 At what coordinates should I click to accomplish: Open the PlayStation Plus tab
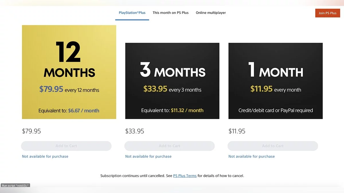[x=132, y=13]
